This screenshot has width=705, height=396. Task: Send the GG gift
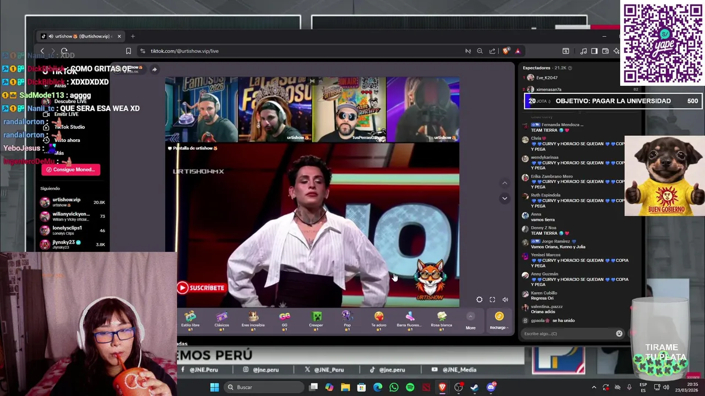point(285,320)
